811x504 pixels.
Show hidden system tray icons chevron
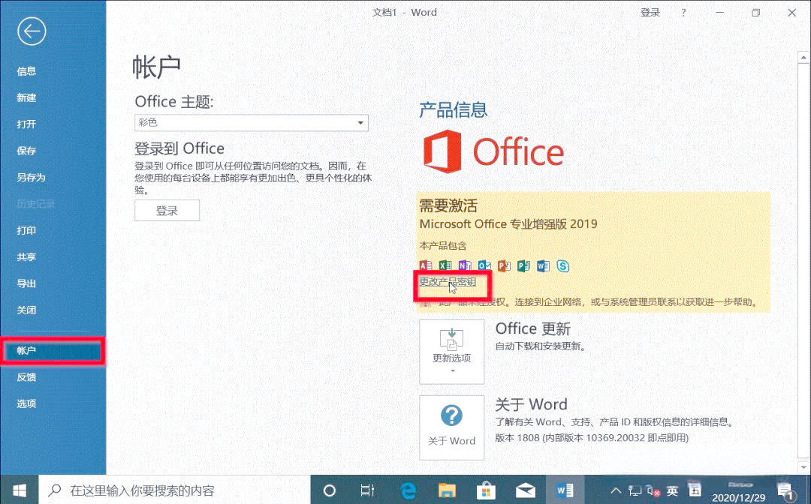pos(616,490)
